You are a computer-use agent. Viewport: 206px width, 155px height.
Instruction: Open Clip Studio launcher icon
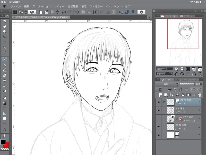32,12
